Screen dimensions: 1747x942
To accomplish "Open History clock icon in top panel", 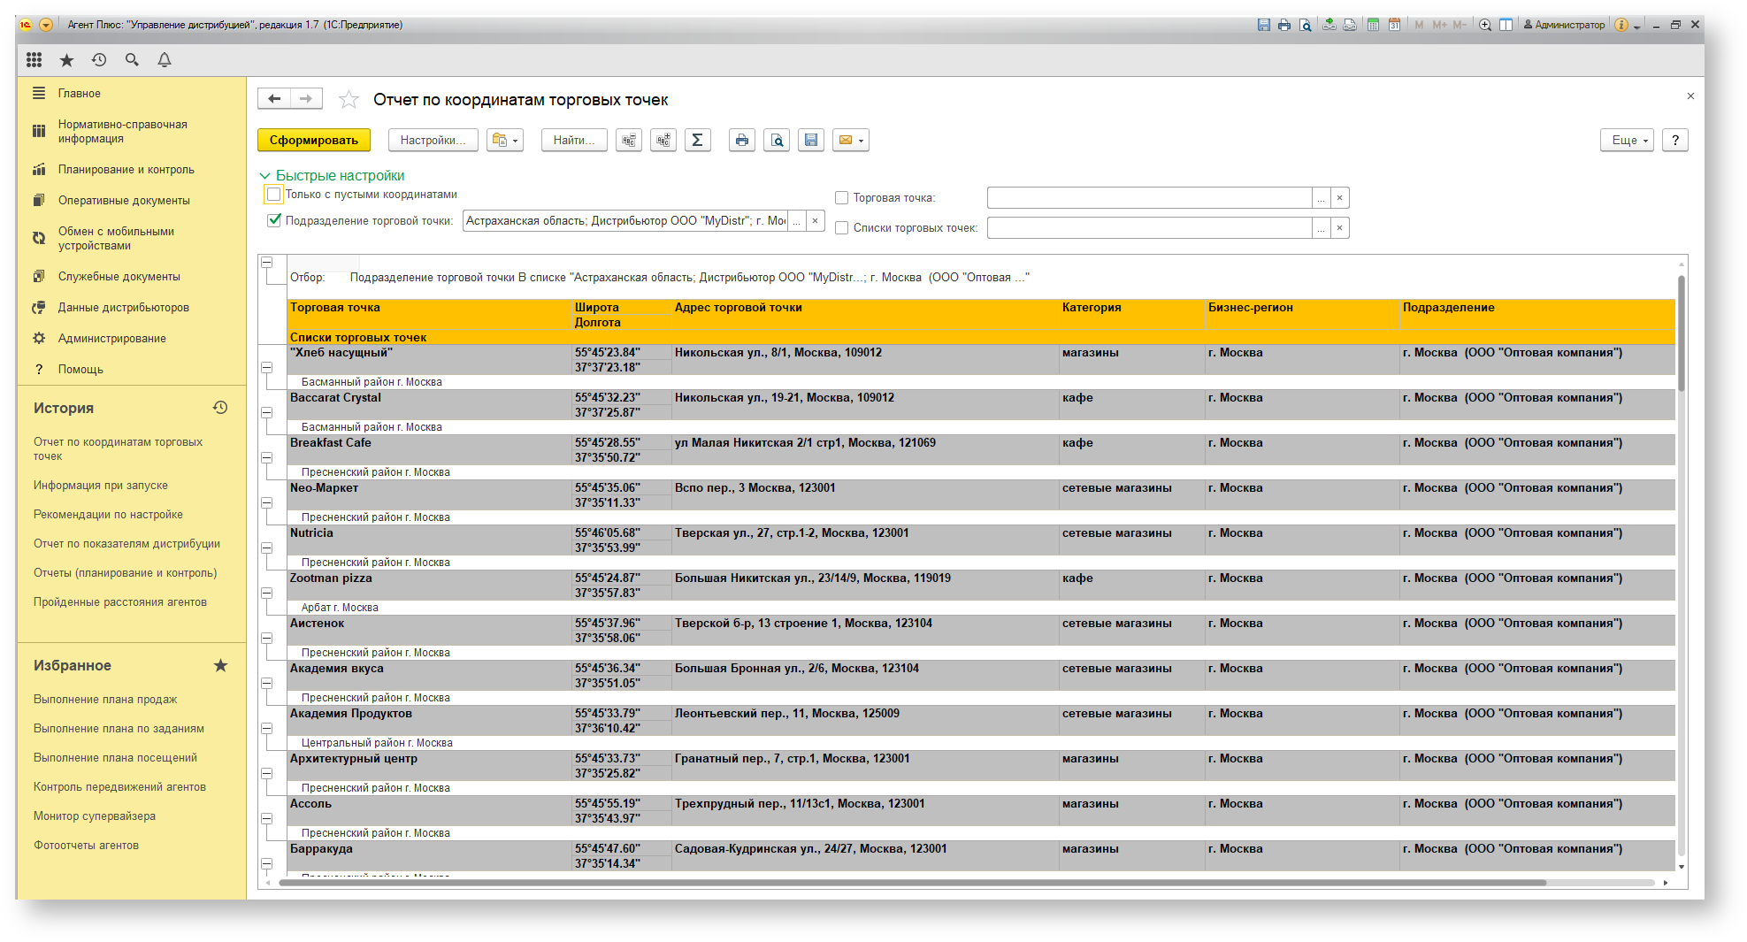I will click(x=99, y=60).
